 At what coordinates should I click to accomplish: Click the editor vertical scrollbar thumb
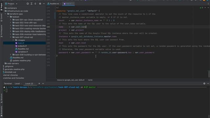(209, 73)
